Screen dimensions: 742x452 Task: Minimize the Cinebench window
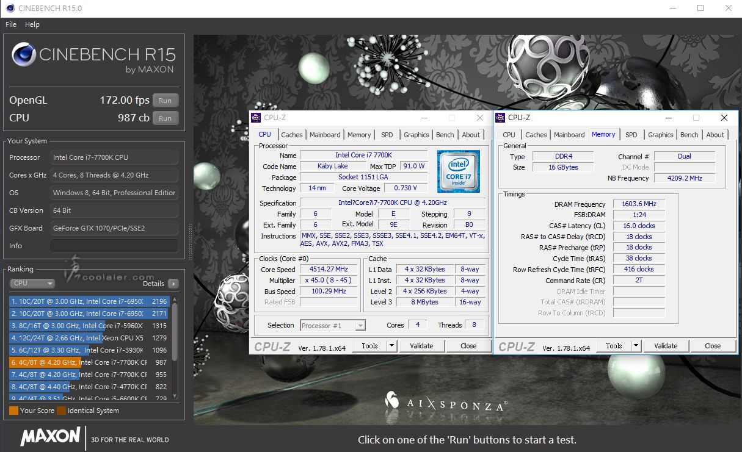pyautogui.click(x=673, y=9)
